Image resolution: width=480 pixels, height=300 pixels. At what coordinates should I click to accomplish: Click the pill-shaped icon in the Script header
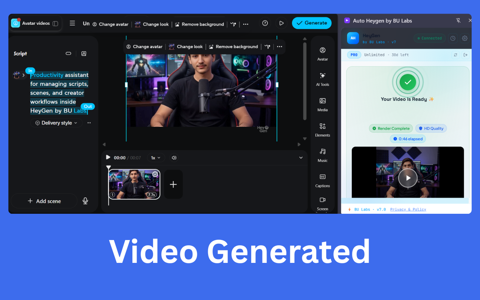tap(68, 54)
